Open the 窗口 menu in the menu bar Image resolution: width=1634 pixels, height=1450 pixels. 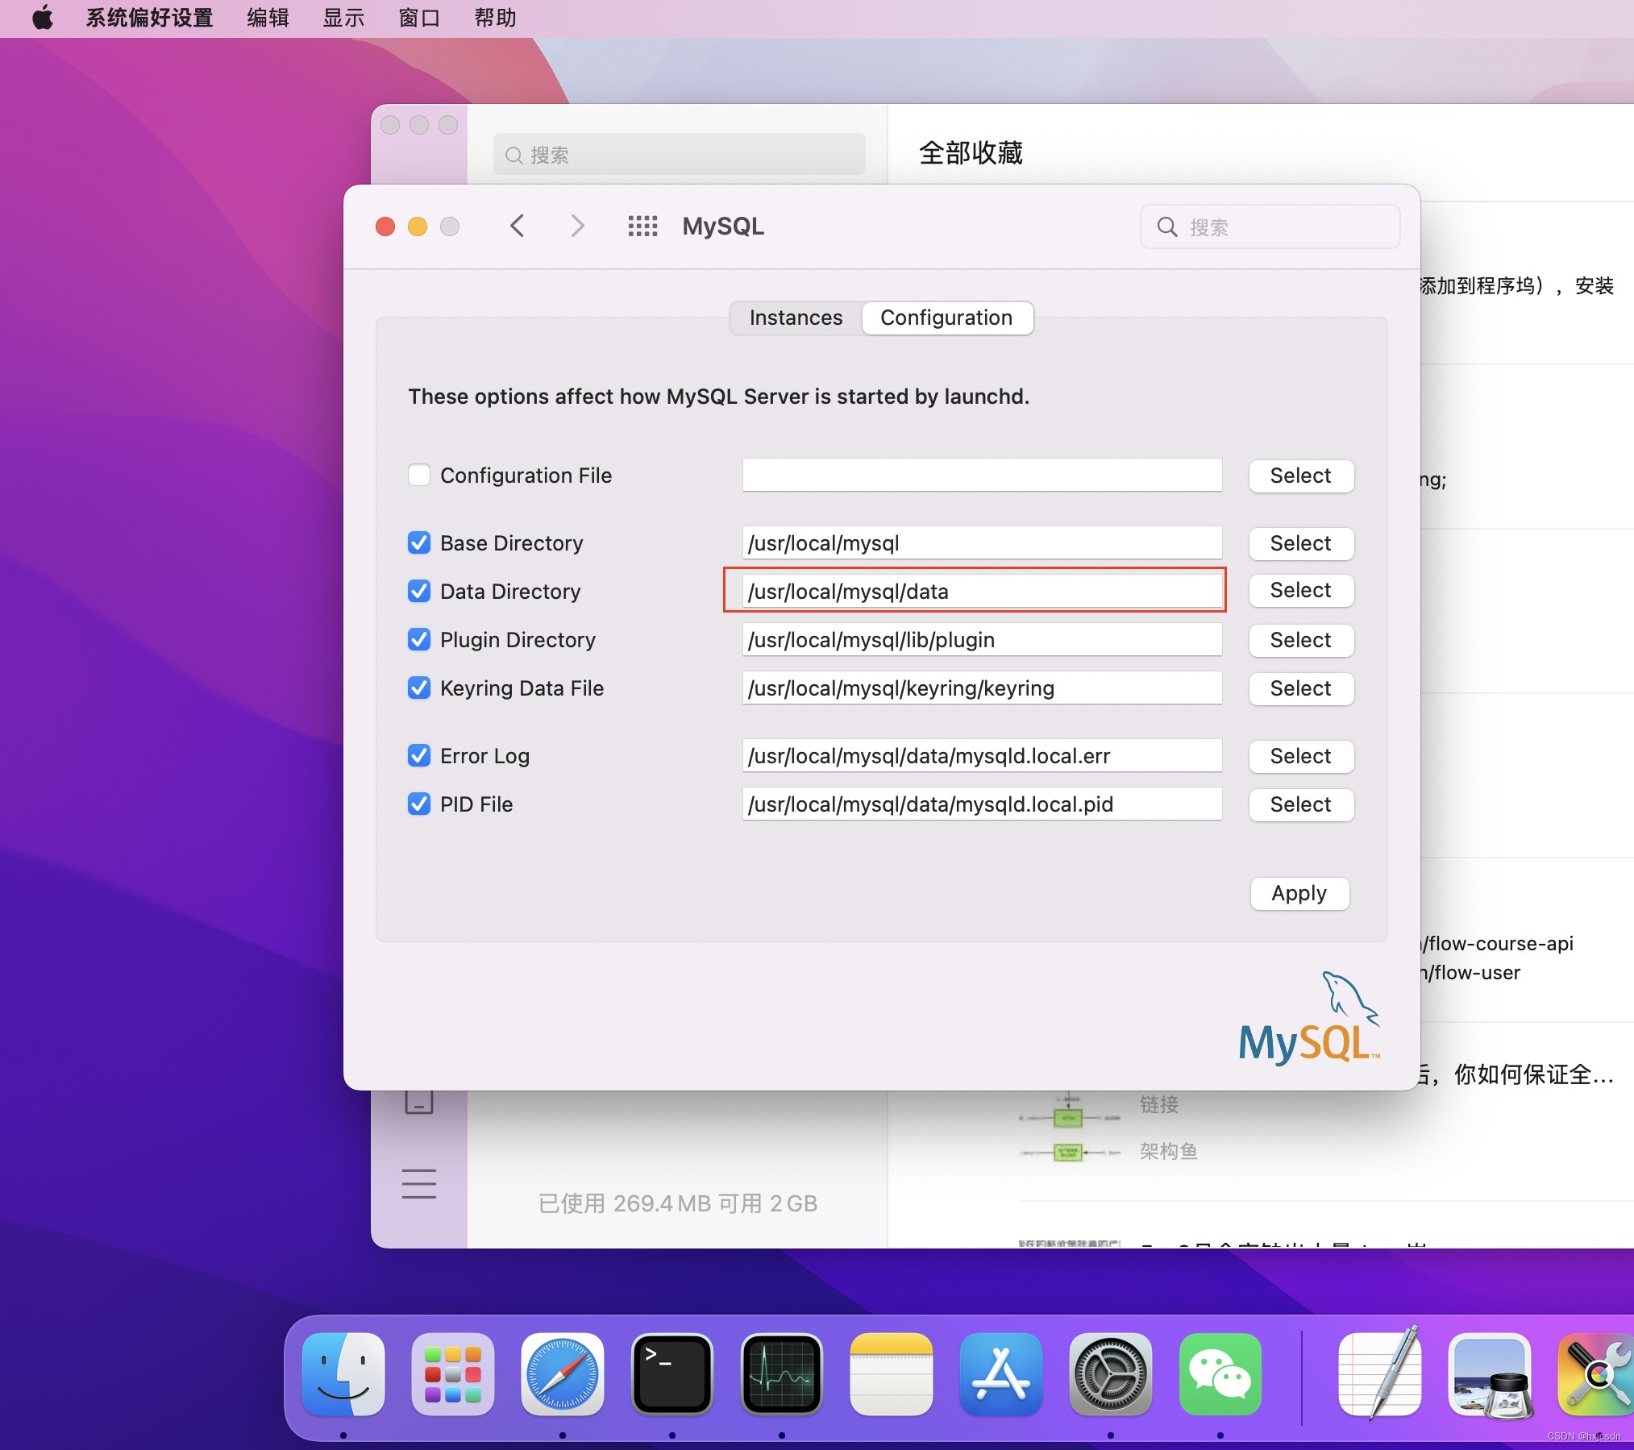tap(418, 18)
